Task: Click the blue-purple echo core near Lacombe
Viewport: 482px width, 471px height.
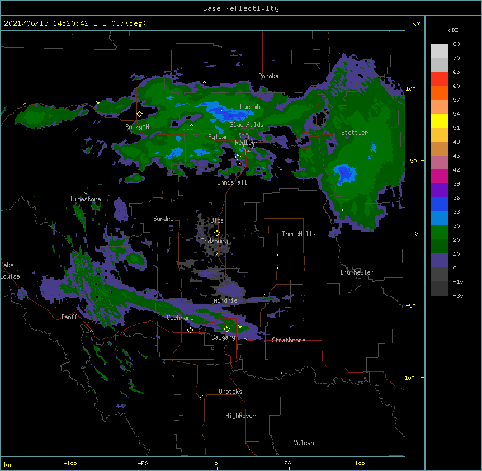Action: click(228, 112)
